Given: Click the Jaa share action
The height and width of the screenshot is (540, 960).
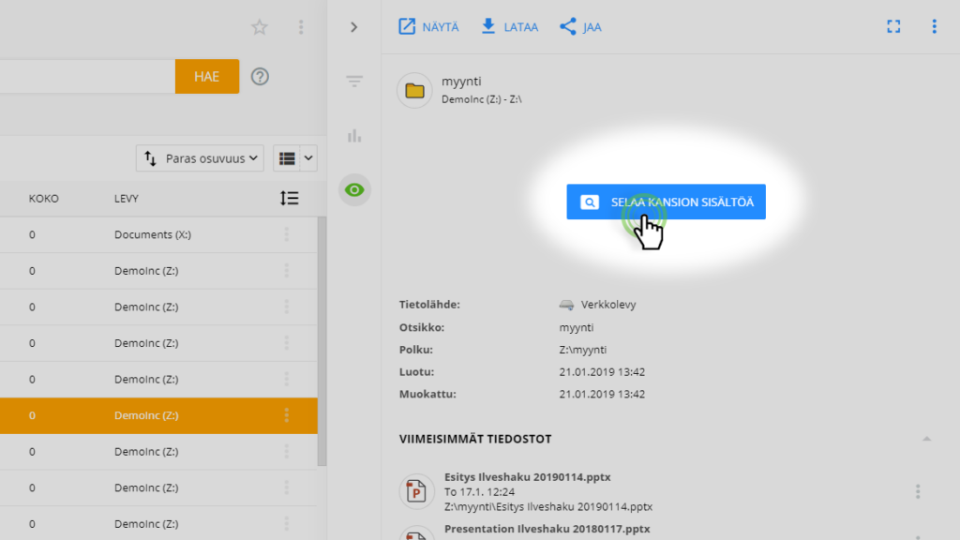Looking at the screenshot, I should click(x=580, y=27).
